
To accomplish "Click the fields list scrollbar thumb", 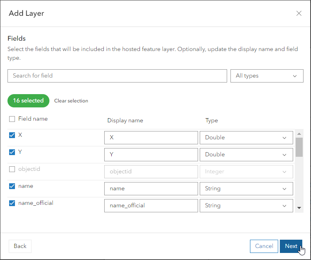I will pos(299,147).
